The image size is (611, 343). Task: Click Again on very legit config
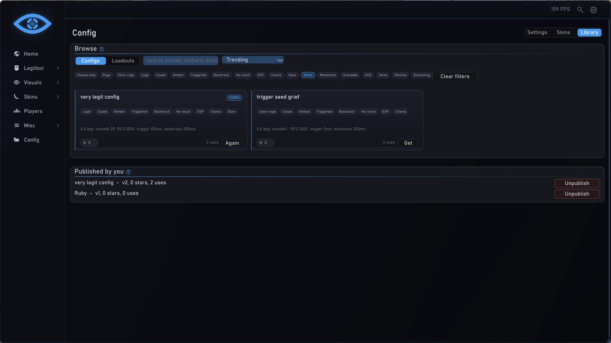pyautogui.click(x=232, y=143)
